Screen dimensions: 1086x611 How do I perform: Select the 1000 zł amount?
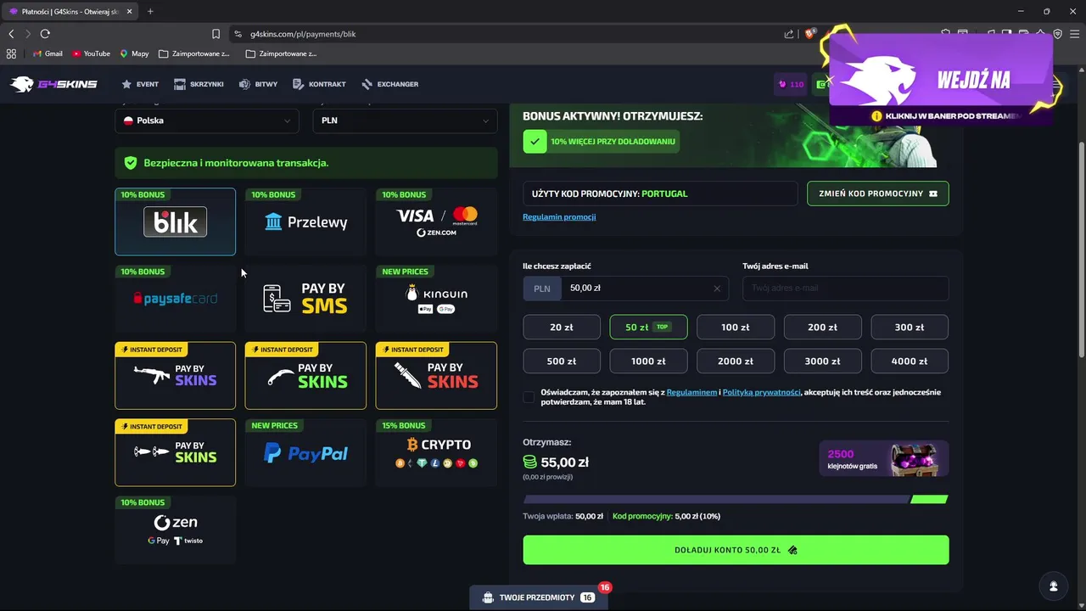point(648,362)
